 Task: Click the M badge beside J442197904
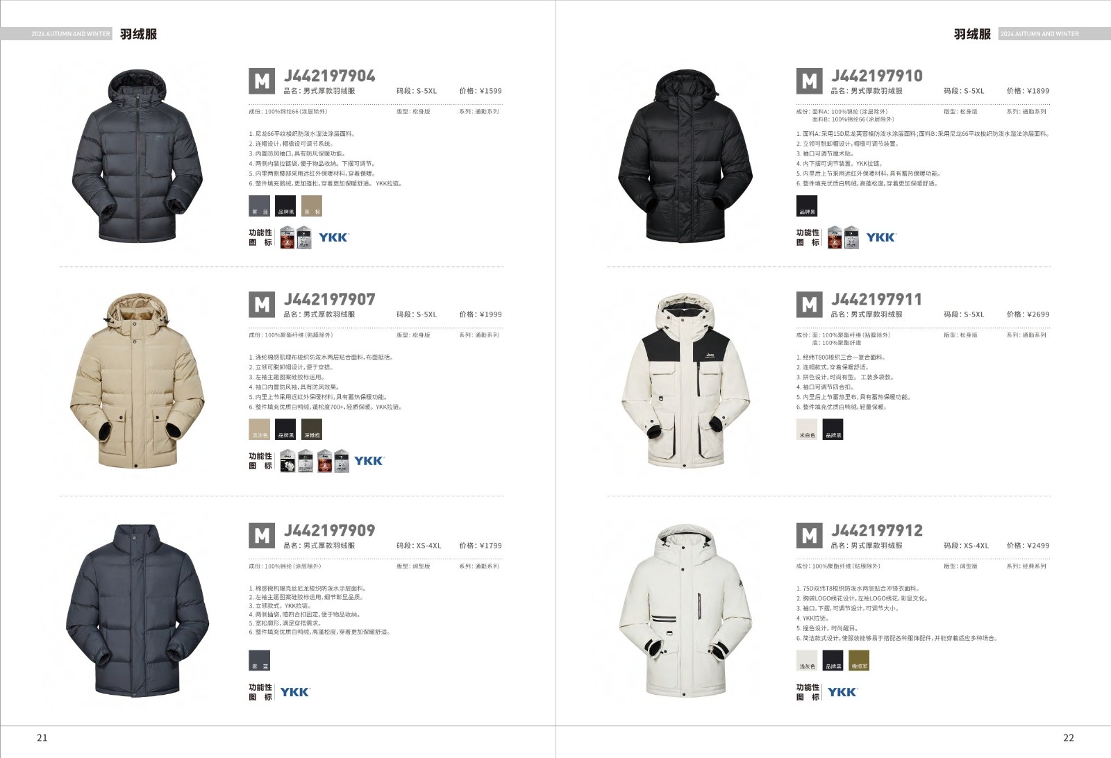pos(262,81)
